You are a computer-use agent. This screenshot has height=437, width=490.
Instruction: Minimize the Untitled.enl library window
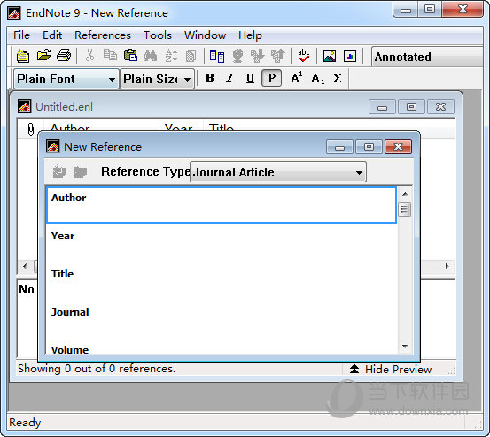tap(382, 107)
